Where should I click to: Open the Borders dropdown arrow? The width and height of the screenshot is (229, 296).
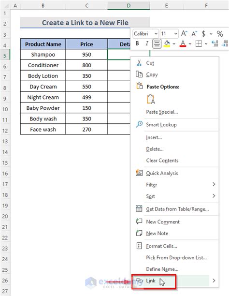pos(206,44)
